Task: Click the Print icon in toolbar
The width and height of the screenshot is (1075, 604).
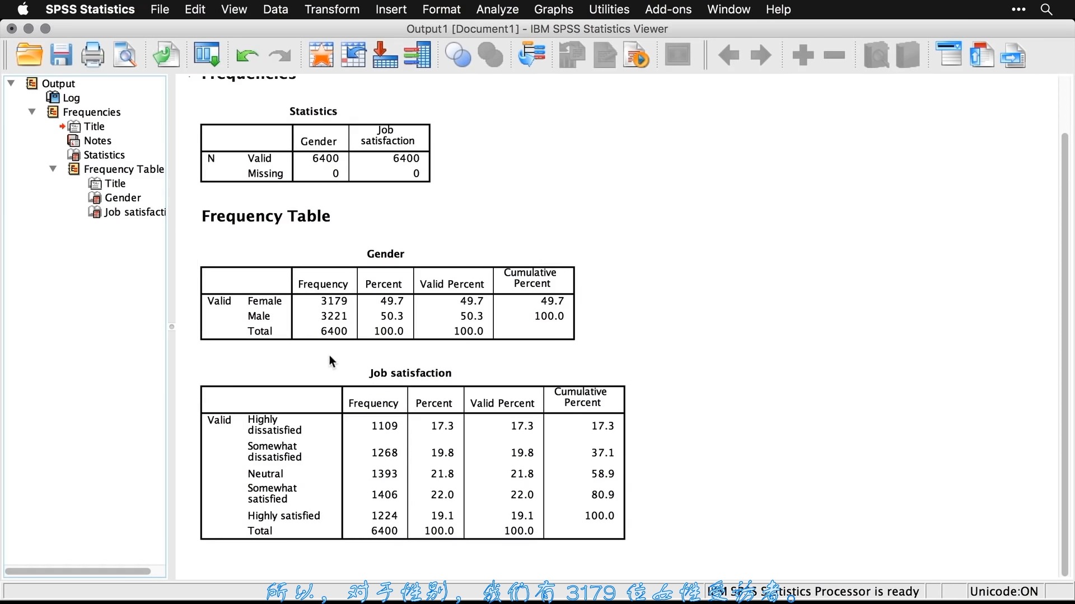Action: pos(93,55)
